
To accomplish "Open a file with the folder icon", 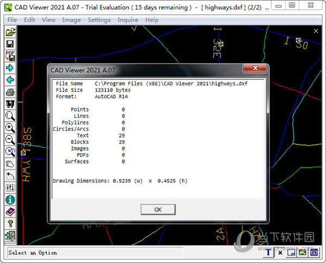I will click(10, 32).
